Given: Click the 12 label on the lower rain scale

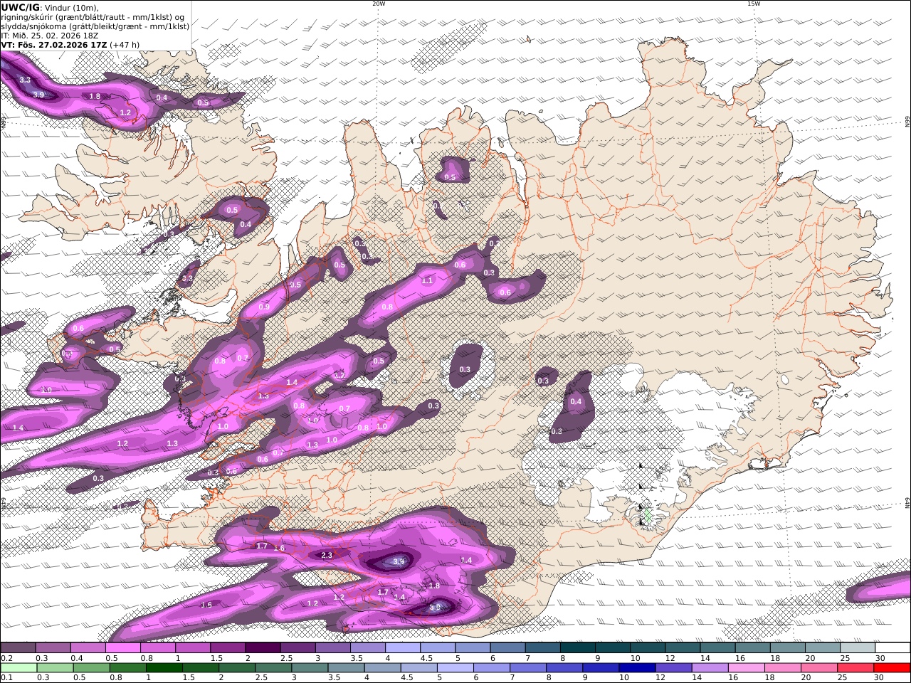Looking at the screenshot, I should (660, 678).
